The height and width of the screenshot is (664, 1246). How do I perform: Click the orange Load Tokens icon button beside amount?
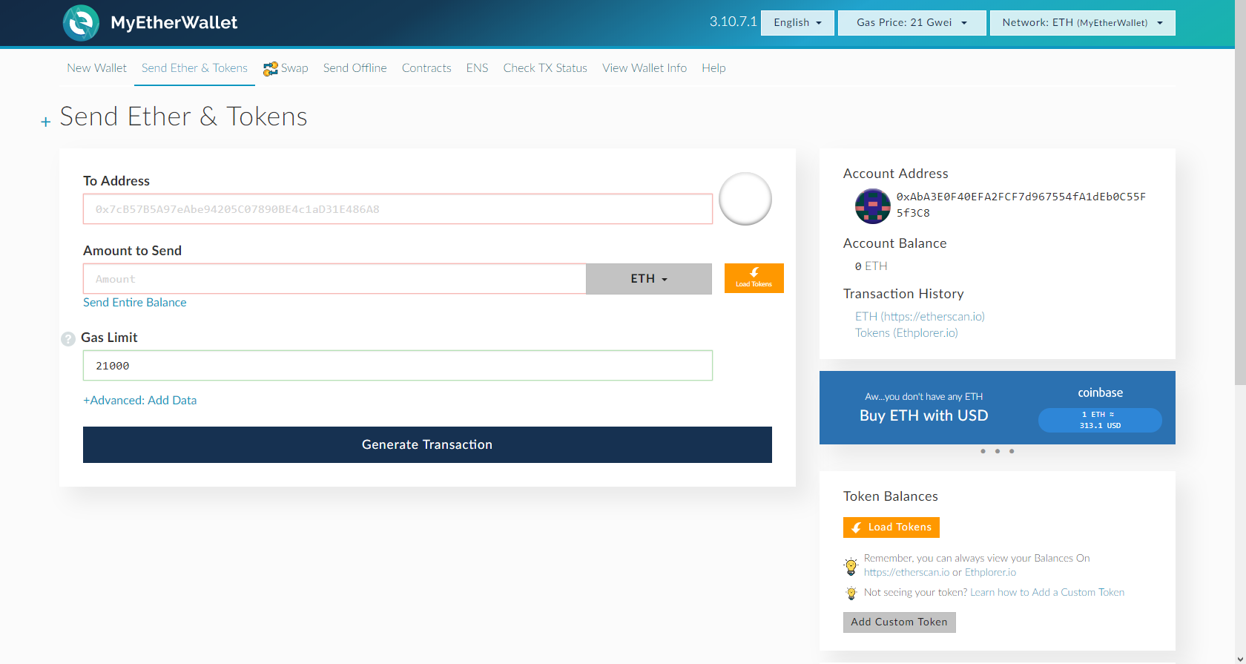(x=754, y=278)
